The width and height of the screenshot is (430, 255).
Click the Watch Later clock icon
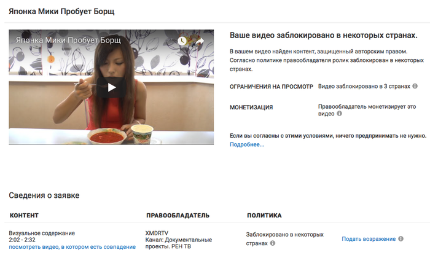pos(182,41)
